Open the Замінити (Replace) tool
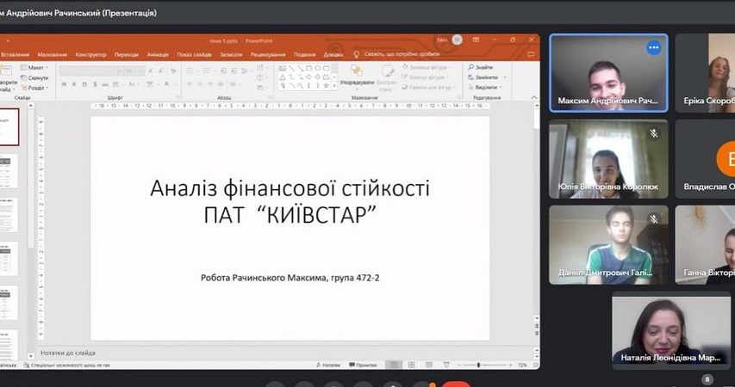This screenshot has height=387, width=735. coord(487,77)
